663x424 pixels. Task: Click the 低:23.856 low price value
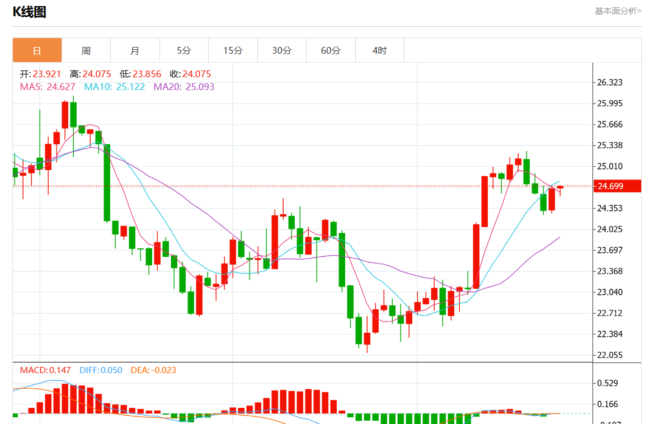coord(140,74)
